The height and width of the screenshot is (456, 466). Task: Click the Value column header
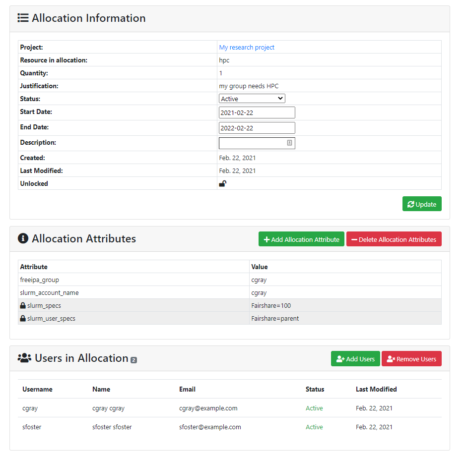click(260, 267)
